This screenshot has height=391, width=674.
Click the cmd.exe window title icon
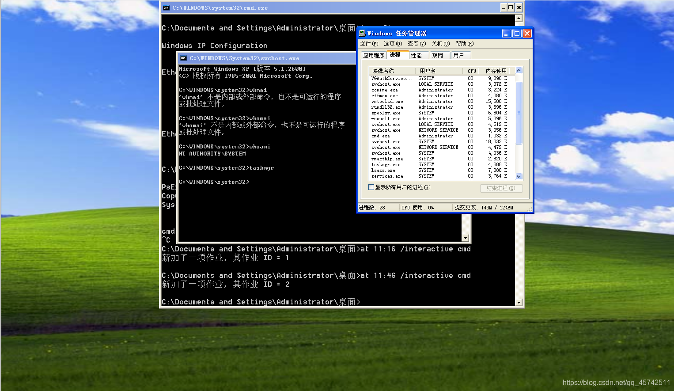pos(166,8)
